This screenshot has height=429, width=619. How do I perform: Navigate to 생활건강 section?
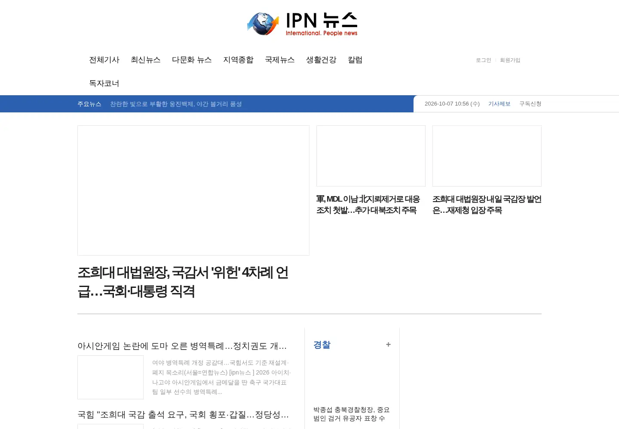[x=321, y=60]
